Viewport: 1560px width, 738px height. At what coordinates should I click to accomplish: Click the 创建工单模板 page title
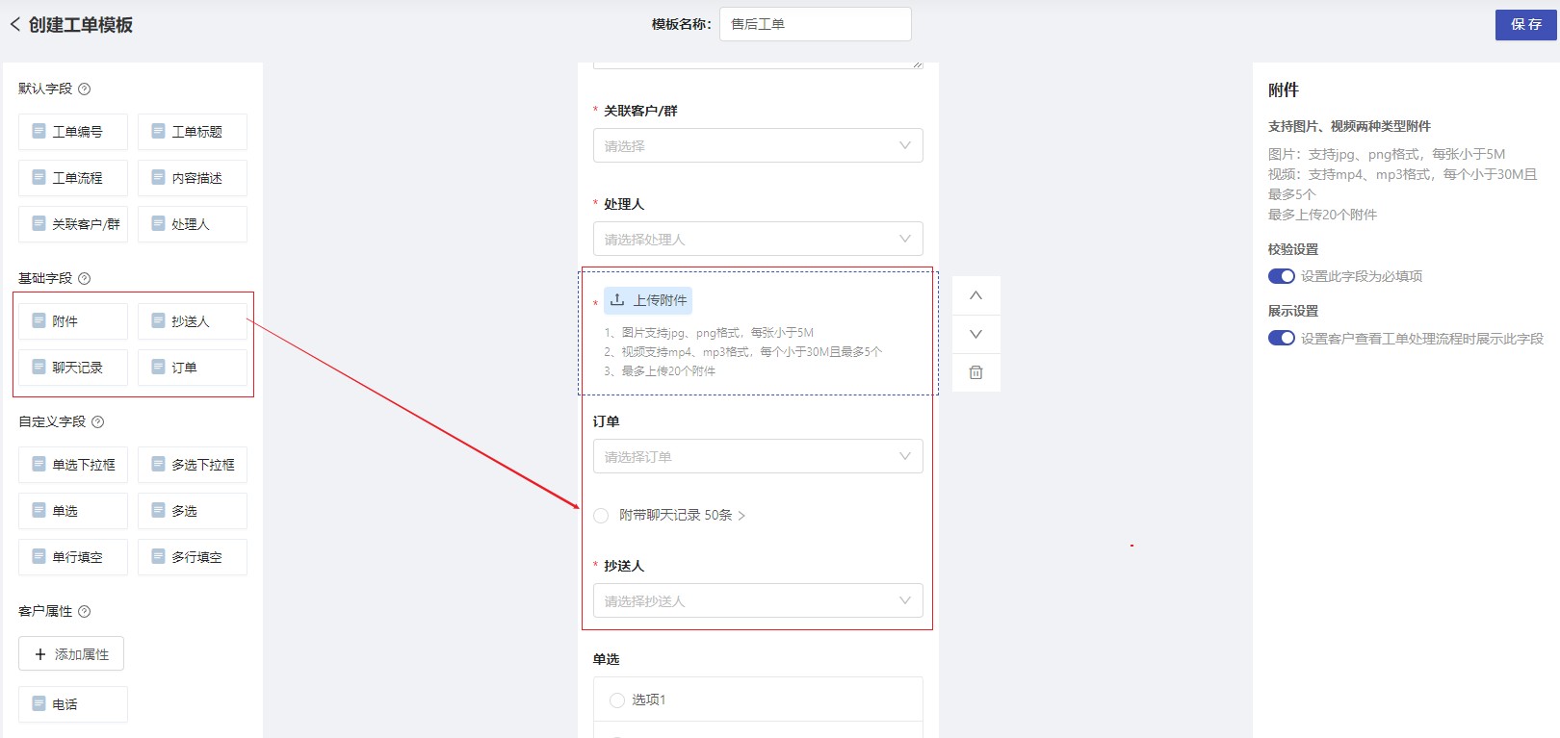(x=81, y=25)
